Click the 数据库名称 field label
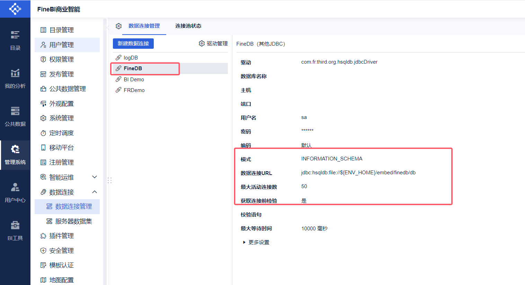The height and width of the screenshot is (285, 525). (x=253, y=76)
